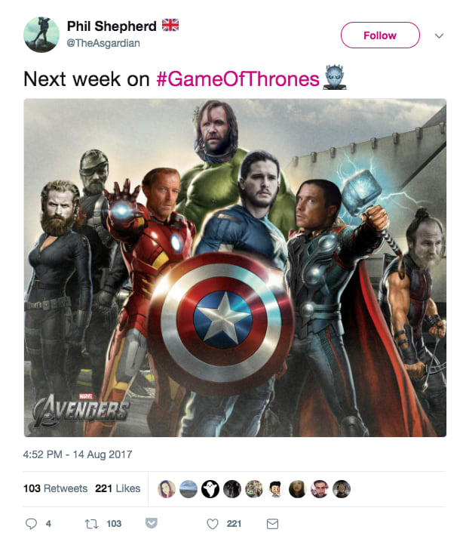
Task: Expand the tweet options chevron
Action: click(439, 35)
